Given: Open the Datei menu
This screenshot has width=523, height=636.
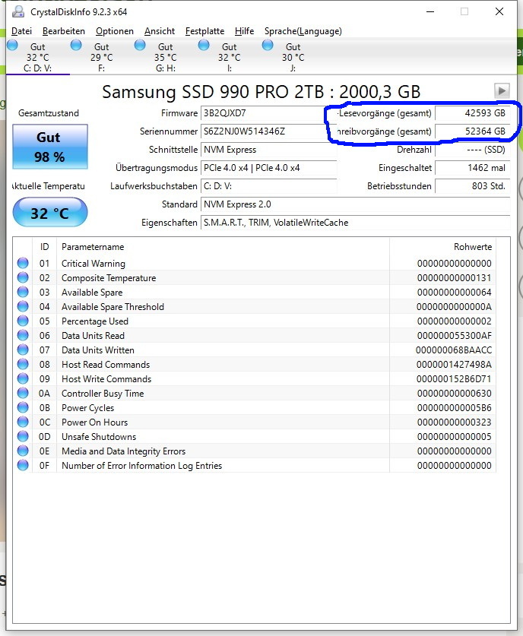Looking at the screenshot, I should coord(21,31).
